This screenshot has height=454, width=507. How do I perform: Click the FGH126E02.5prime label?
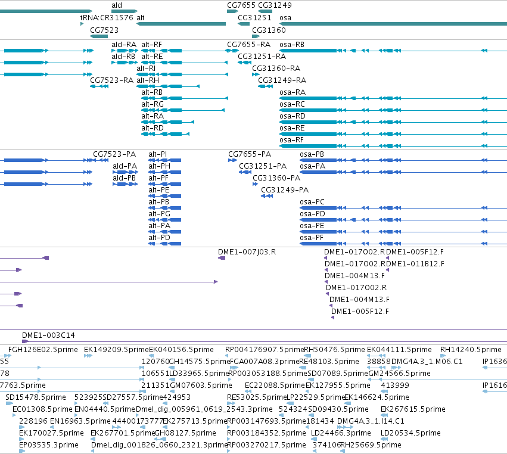pyautogui.click(x=43, y=350)
